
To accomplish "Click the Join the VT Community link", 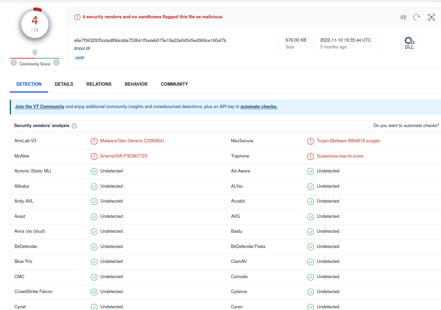I will (40, 106).
